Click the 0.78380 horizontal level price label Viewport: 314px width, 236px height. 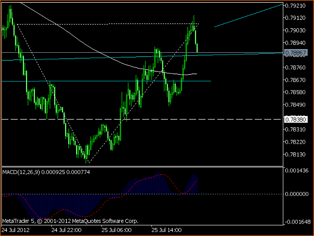(x=296, y=120)
